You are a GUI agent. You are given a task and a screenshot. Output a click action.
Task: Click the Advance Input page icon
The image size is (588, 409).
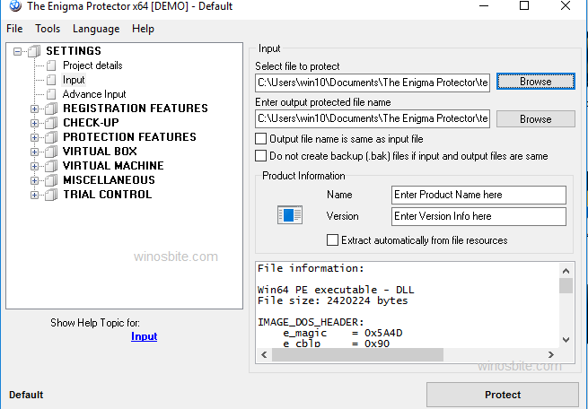point(51,94)
